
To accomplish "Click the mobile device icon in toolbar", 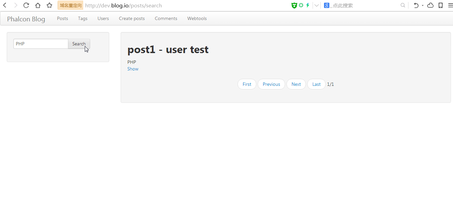I will 441,5.
